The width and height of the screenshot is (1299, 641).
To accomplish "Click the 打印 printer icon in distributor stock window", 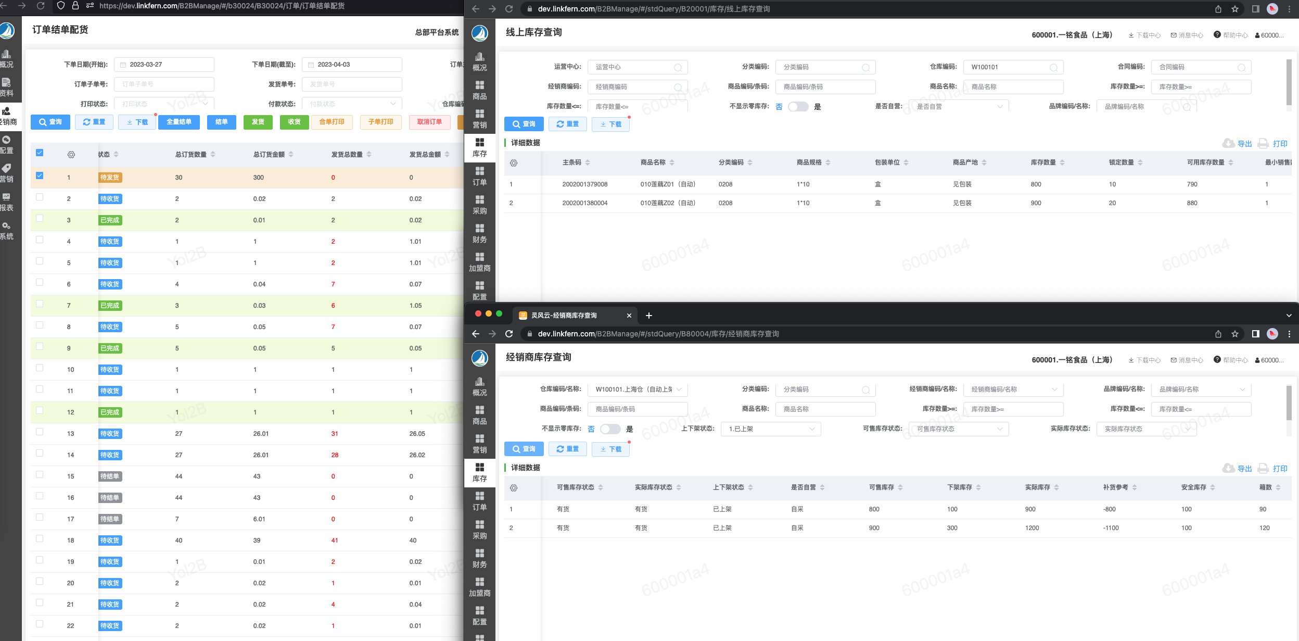I will (1263, 469).
